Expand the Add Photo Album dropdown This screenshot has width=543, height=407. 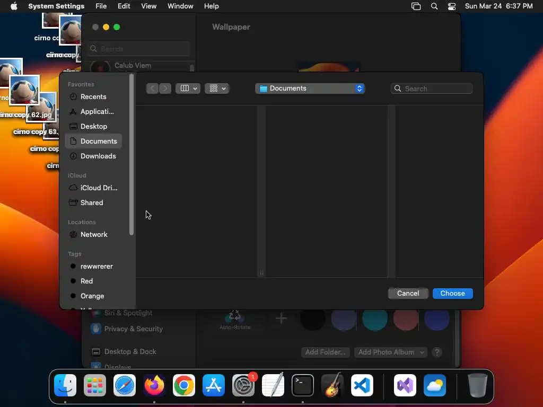click(x=391, y=352)
